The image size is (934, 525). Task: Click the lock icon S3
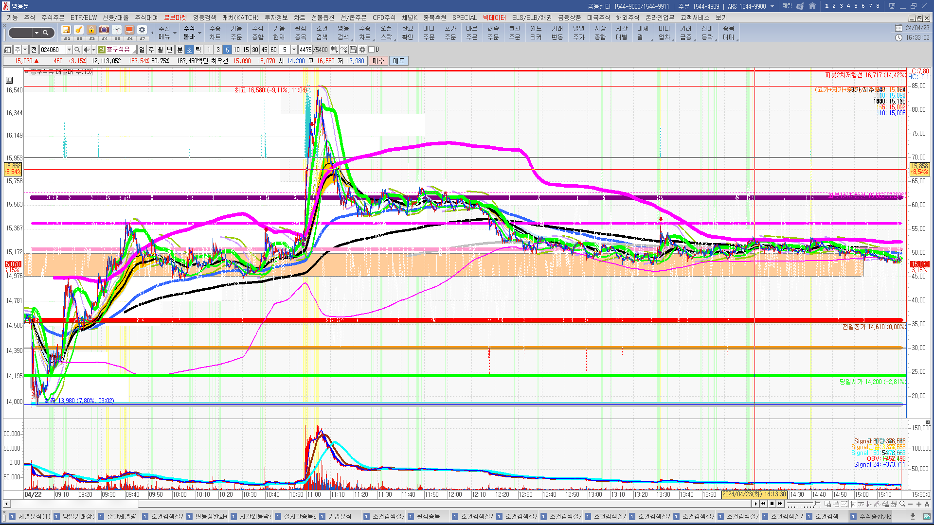coord(91,30)
